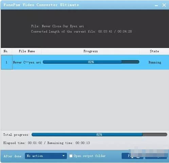Select the row number 1 cell
Screen dimensions: 169x163
[6, 62]
